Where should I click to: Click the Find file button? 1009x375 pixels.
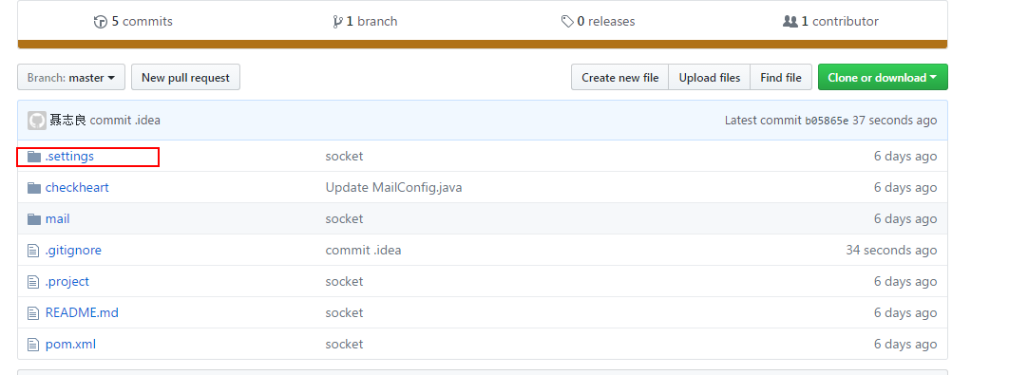click(781, 77)
